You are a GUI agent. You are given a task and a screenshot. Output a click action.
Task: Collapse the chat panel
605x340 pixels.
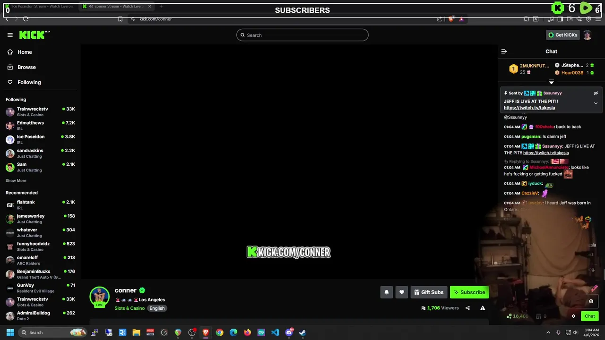tap(504, 51)
